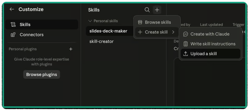Search skills with the magnifier icon
The width and height of the screenshot is (249, 110).
[x=147, y=10]
